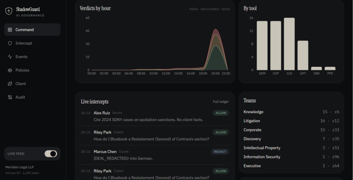Screen dimensions: 353x180
Task: Select the '[DEAL_REDACTED]r into German.' text
Action: tap(123, 159)
